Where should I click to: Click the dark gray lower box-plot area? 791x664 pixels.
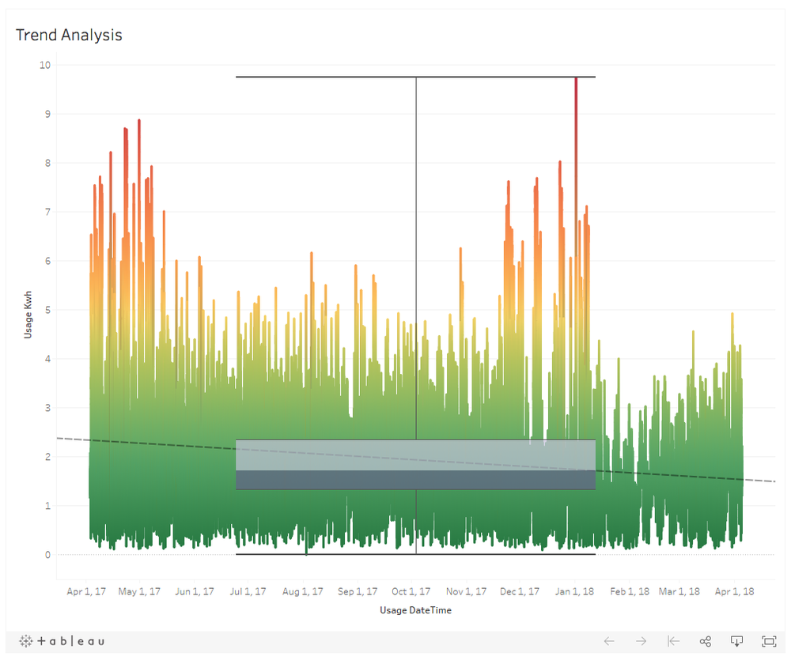coord(332,481)
